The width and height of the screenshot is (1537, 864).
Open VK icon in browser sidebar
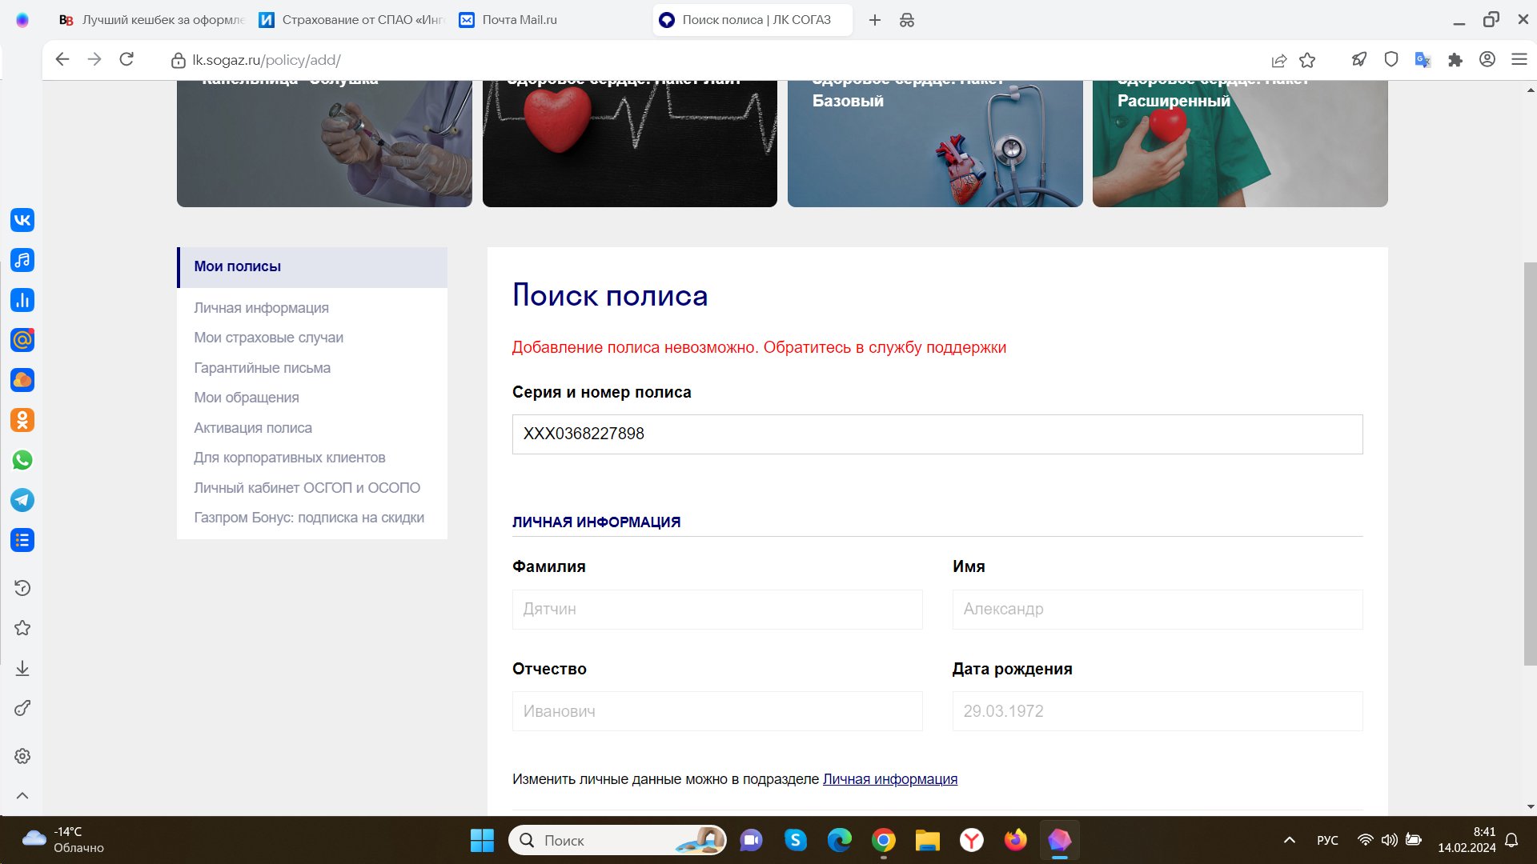click(22, 220)
